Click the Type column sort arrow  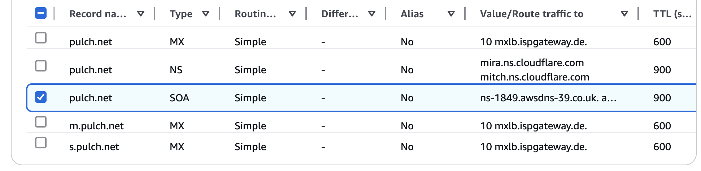point(206,14)
